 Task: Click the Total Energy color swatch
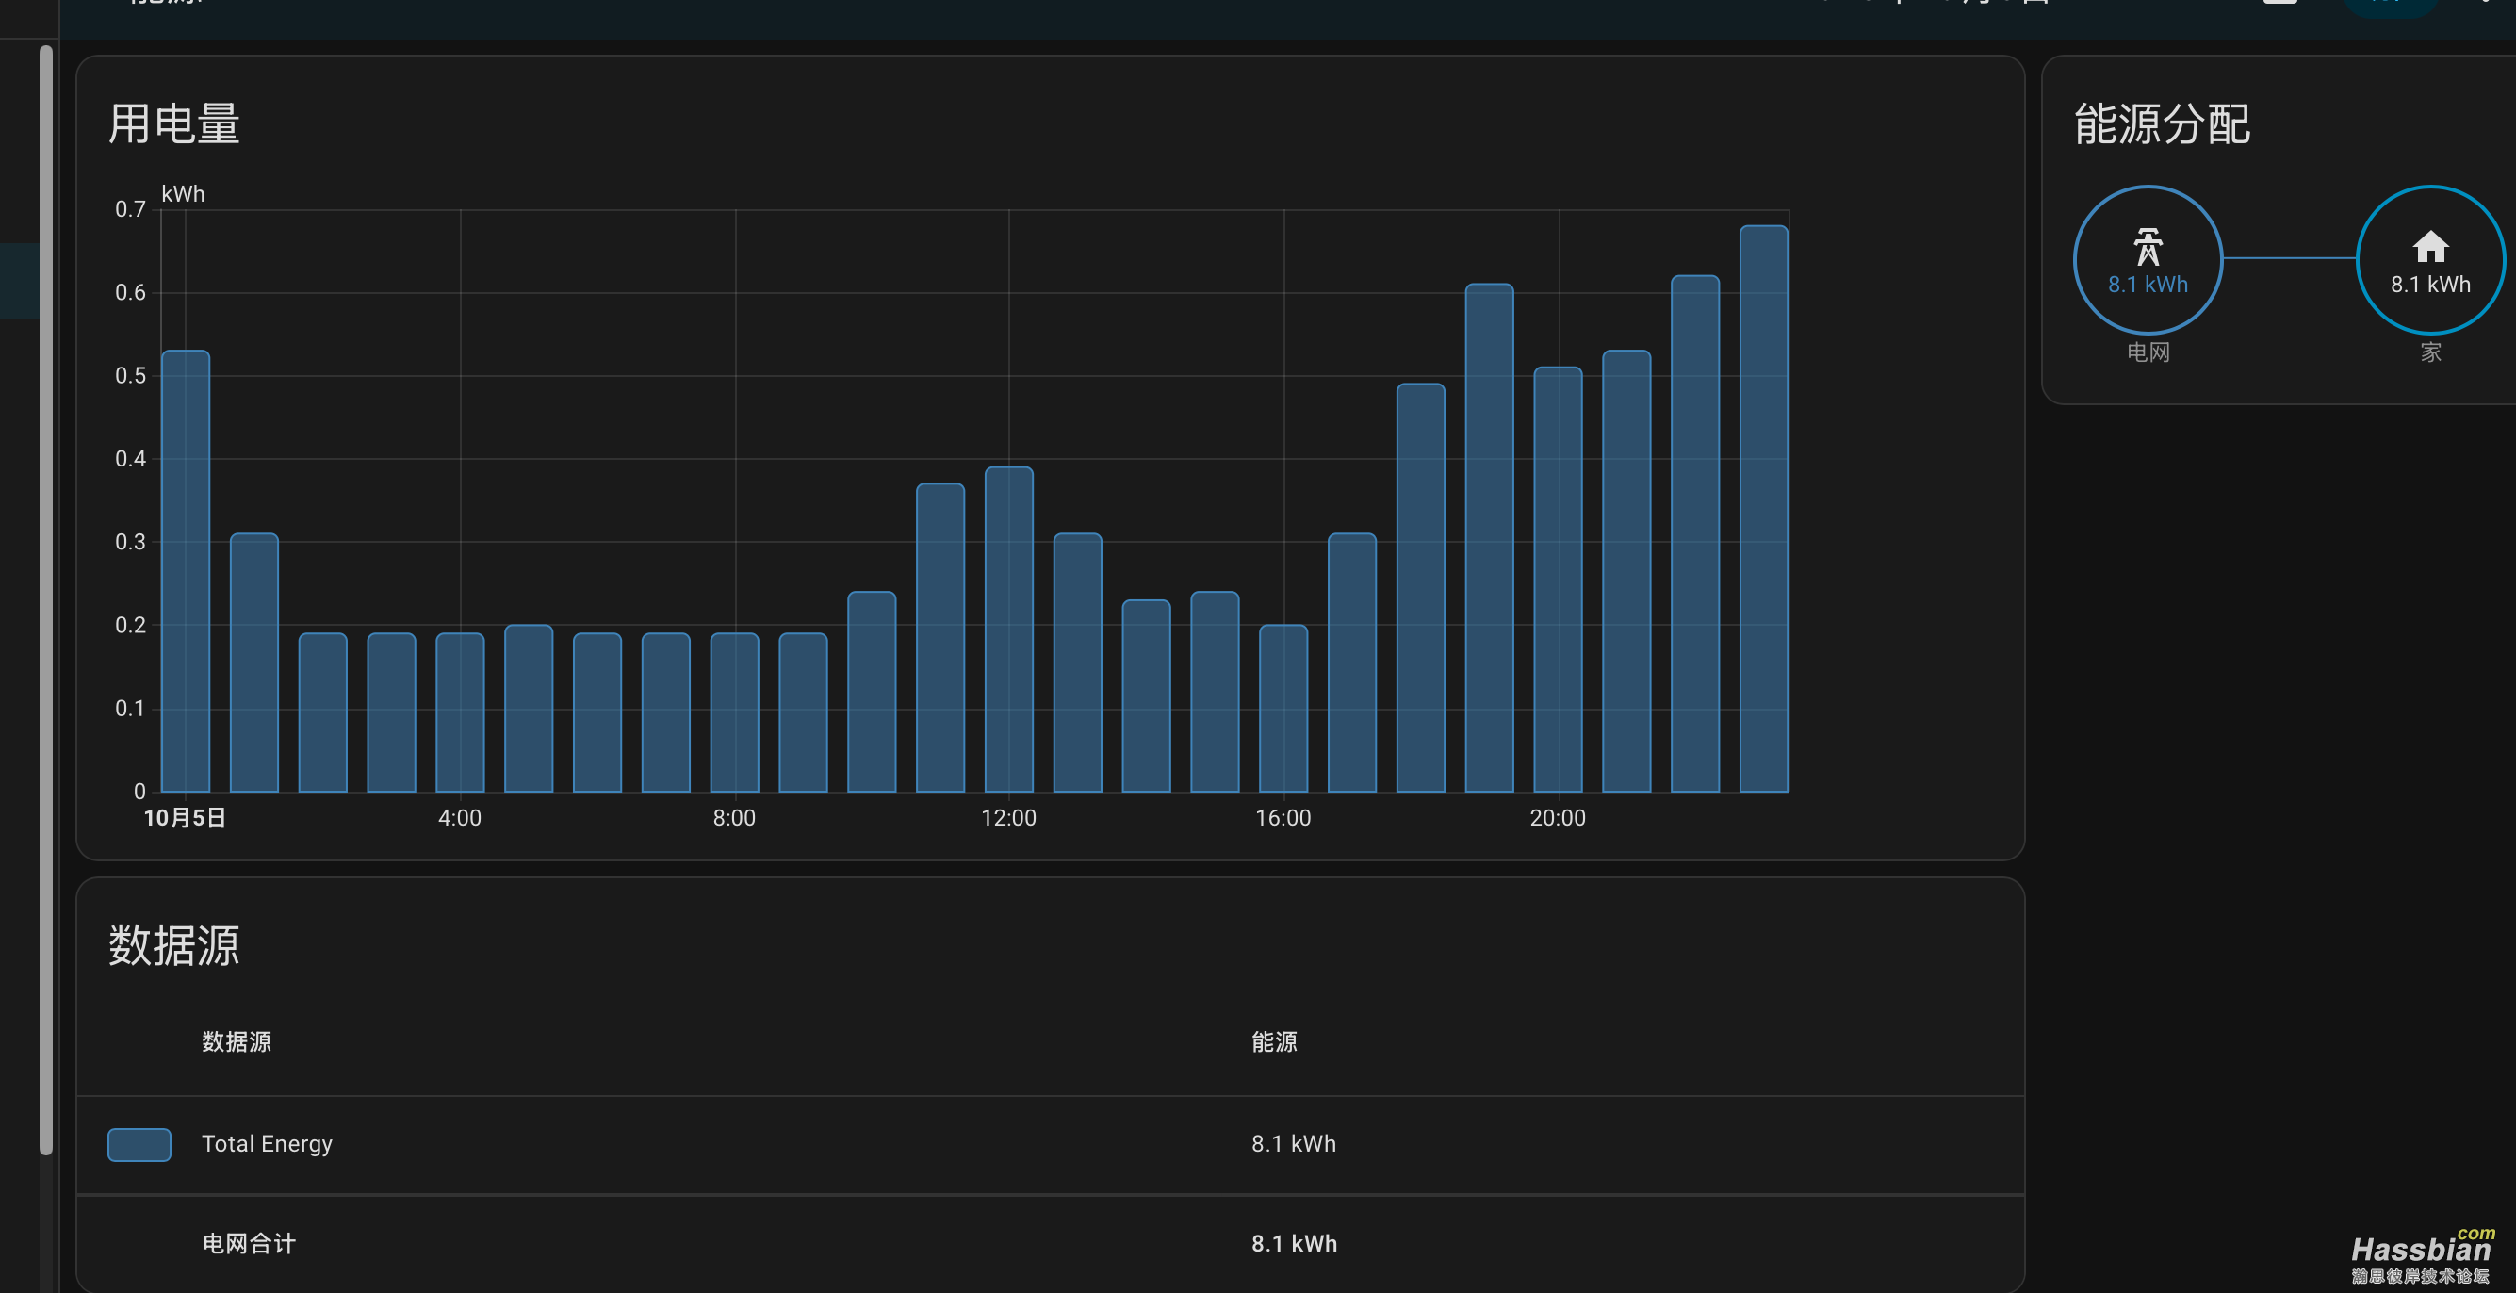click(x=139, y=1143)
